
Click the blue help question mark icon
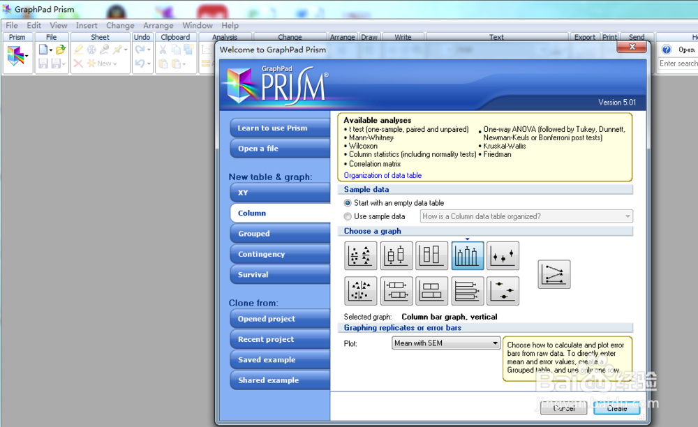click(x=667, y=50)
